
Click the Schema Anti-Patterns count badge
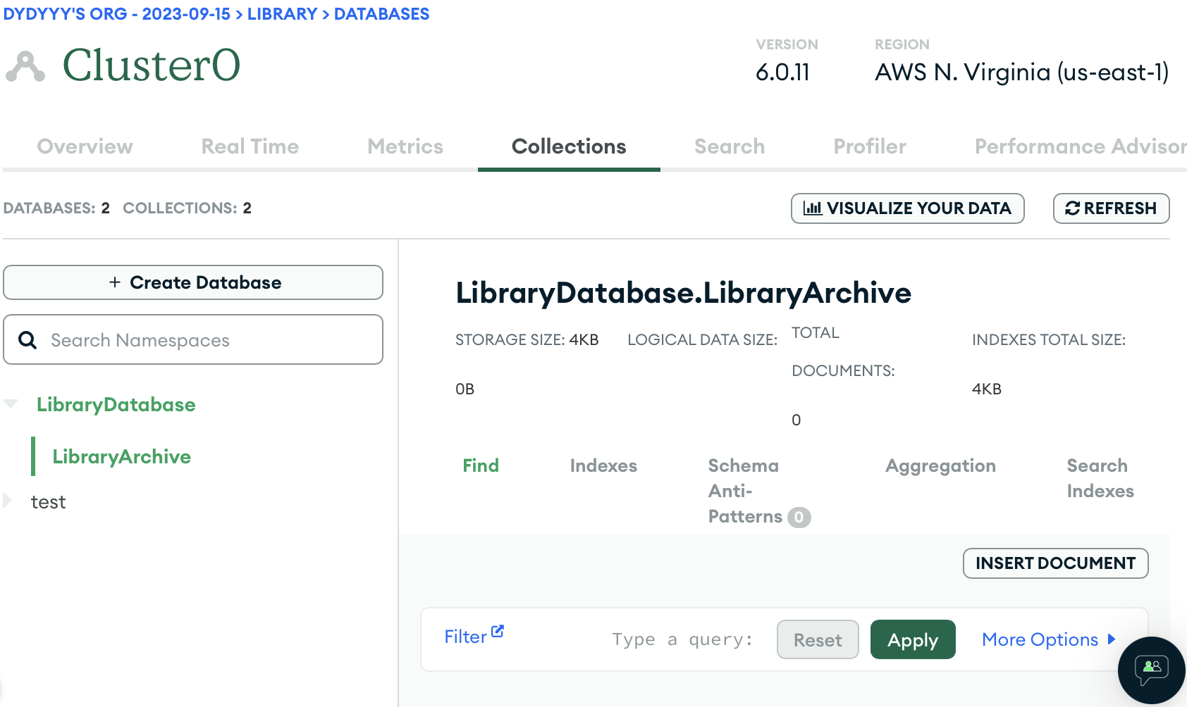[799, 518]
